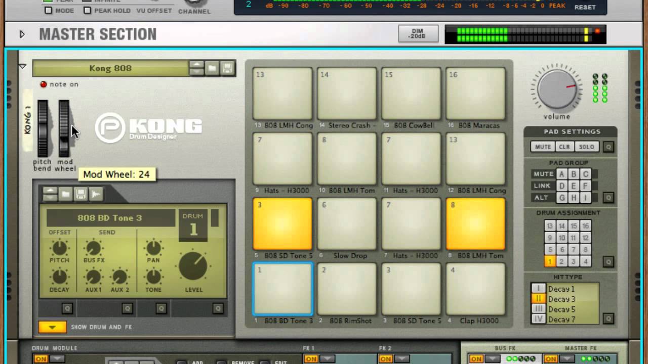Click the PITCH offset knob

[x=59, y=248]
